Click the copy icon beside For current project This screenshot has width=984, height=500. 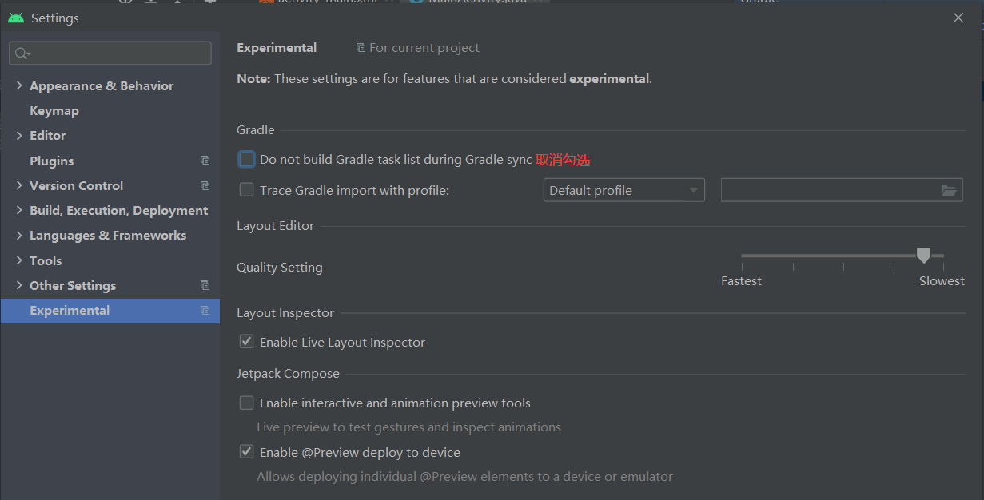pyautogui.click(x=361, y=48)
